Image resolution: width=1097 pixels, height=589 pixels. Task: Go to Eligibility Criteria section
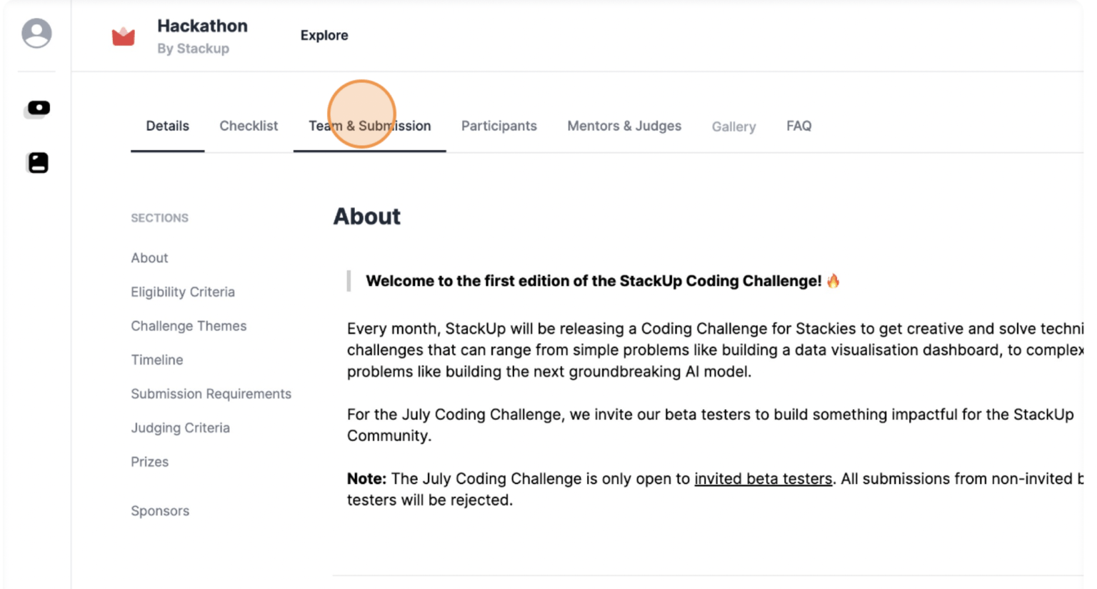tap(182, 292)
